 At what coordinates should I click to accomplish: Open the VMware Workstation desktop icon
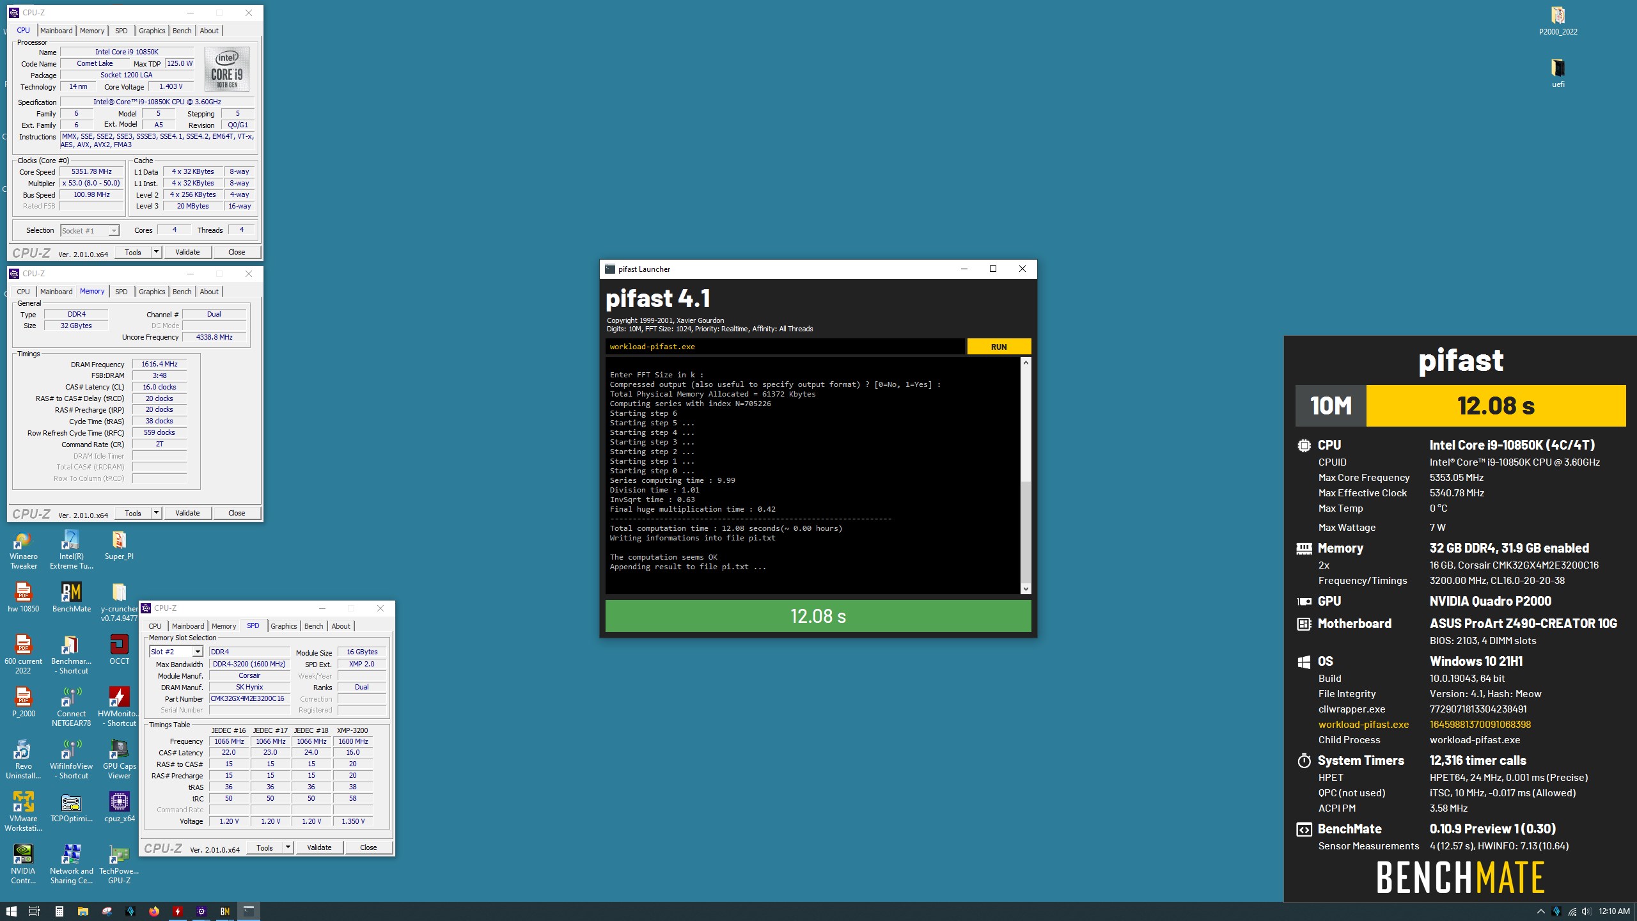[x=23, y=812]
